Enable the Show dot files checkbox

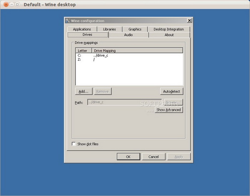point(74,144)
